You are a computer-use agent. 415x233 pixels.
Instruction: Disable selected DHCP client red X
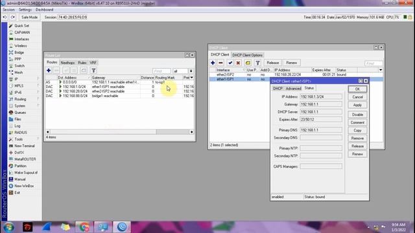(238, 63)
